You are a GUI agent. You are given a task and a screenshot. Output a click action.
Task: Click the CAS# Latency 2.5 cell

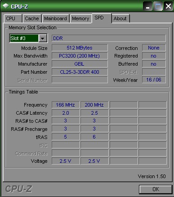94,113
